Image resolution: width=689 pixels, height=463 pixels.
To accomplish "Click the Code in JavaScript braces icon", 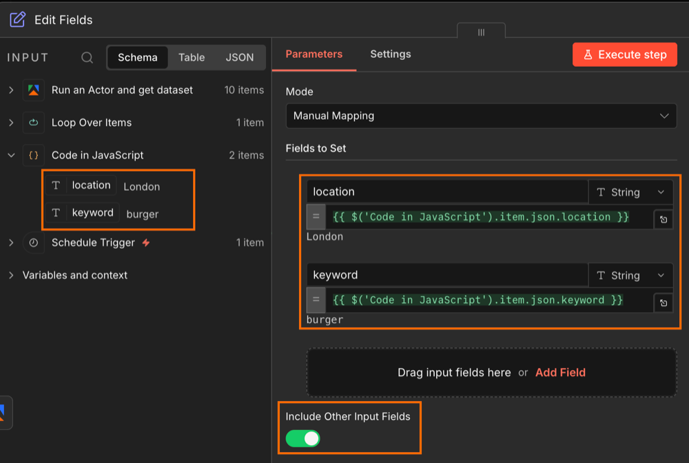I will [x=33, y=155].
